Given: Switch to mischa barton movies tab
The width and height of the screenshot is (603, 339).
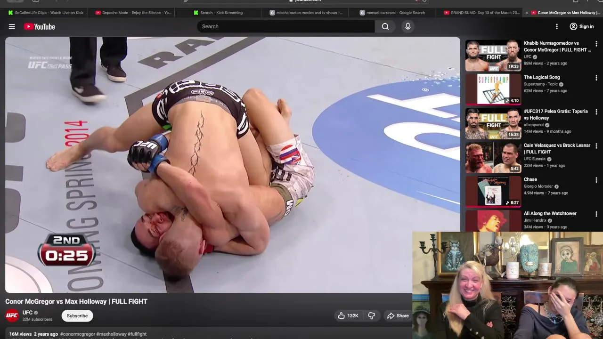Looking at the screenshot, I should point(306,13).
